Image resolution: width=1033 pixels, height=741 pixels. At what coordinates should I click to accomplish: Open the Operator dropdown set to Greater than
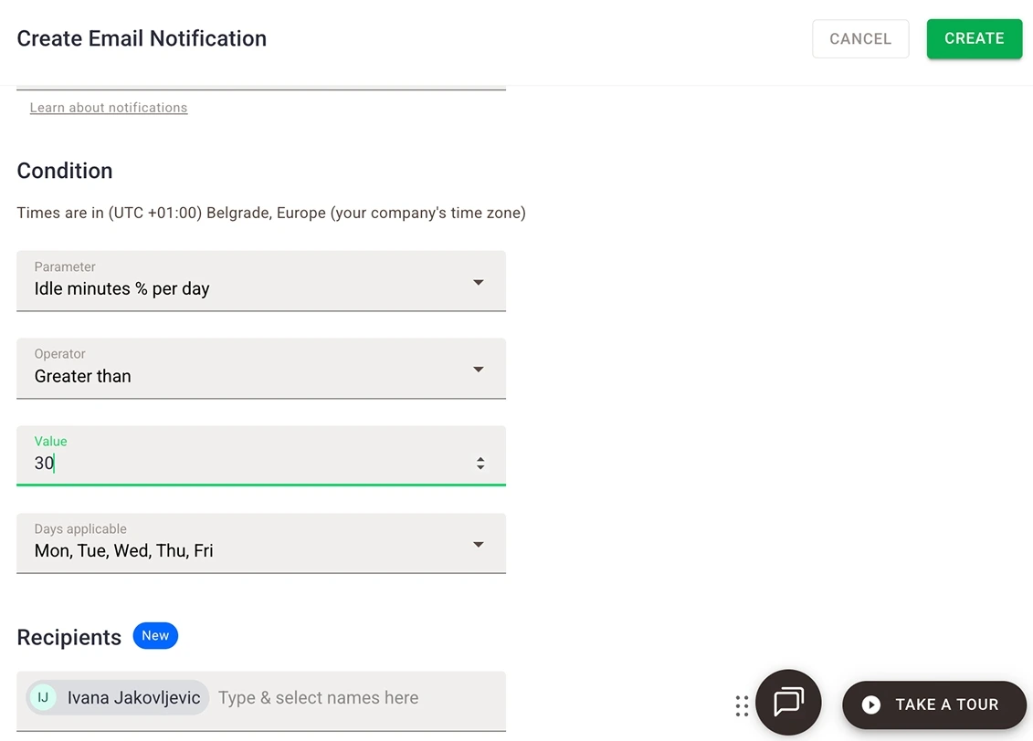(x=261, y=369)
